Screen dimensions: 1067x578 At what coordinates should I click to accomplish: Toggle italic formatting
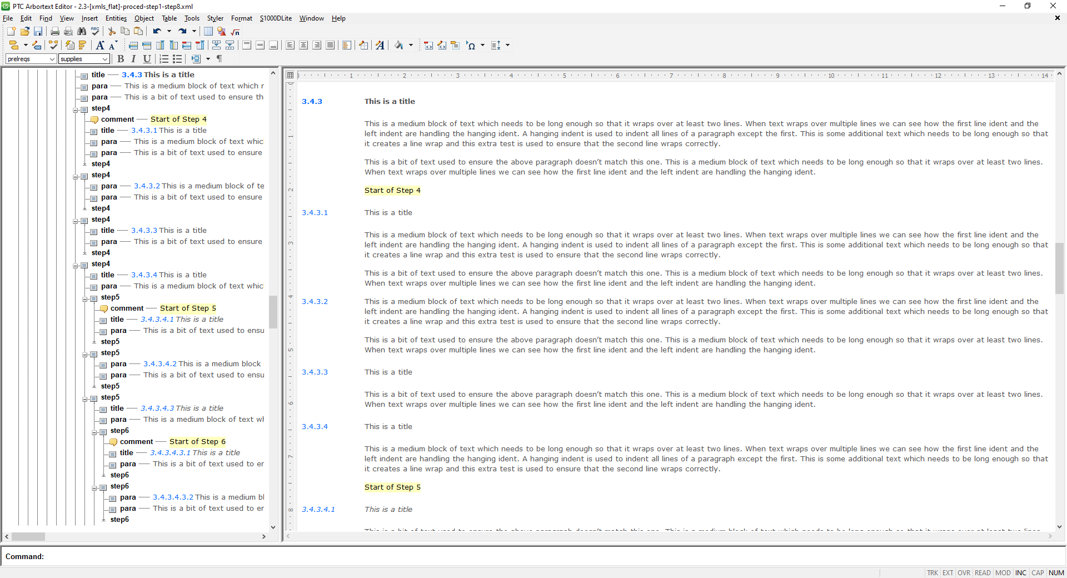point(133,59)
